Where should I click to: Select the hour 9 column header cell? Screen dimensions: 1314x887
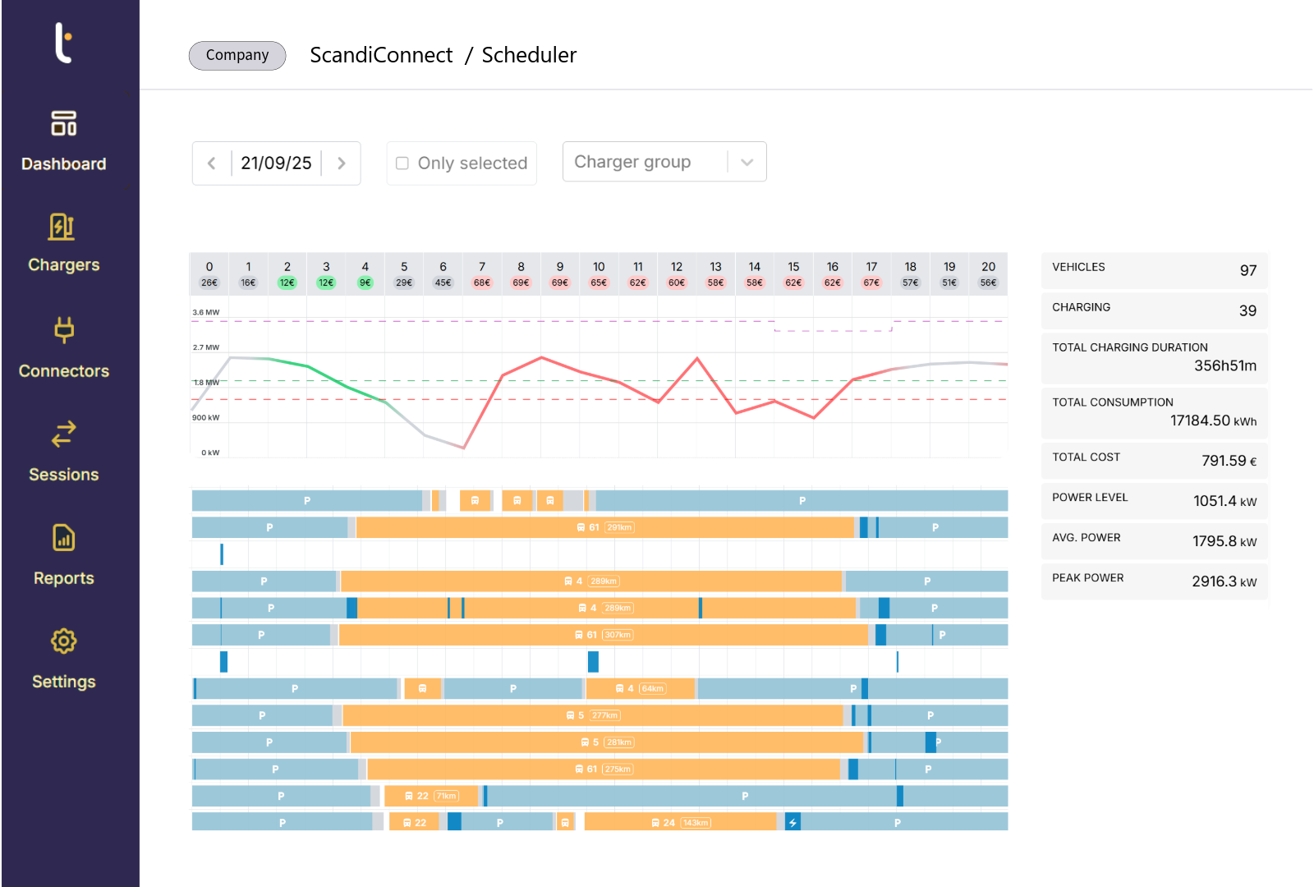pos(560,273)
